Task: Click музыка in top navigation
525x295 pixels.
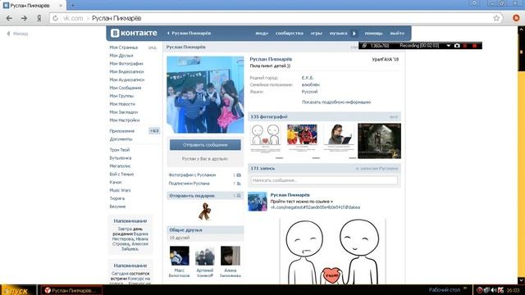Action: point(338,33)
